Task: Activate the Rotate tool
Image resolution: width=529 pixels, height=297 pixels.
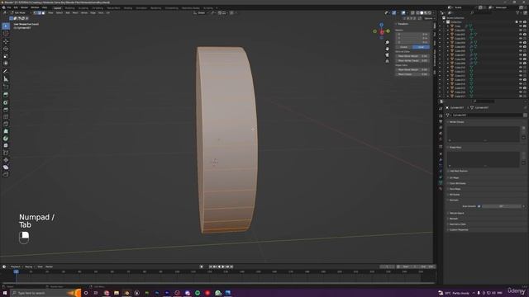Action: pyautogui.click(x=6, y=49)
